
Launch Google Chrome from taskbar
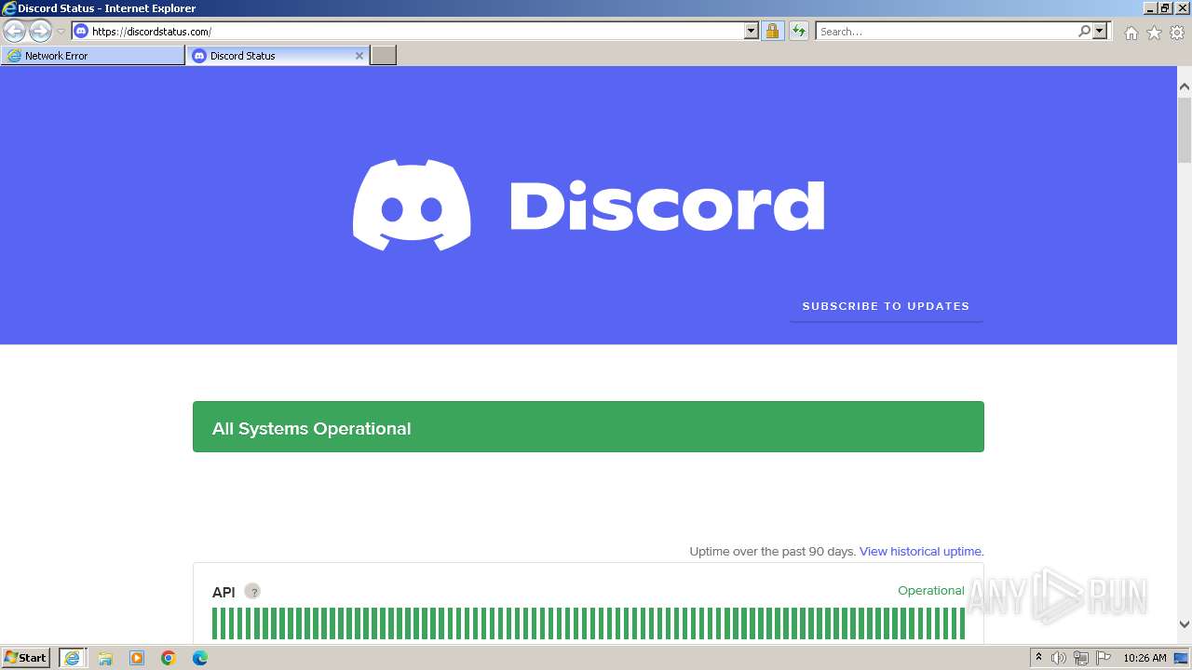[x=169, y=658]
